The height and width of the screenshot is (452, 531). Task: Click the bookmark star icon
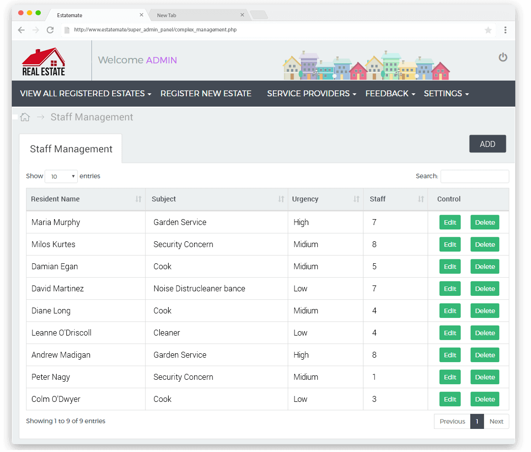(x=488, y=30)
